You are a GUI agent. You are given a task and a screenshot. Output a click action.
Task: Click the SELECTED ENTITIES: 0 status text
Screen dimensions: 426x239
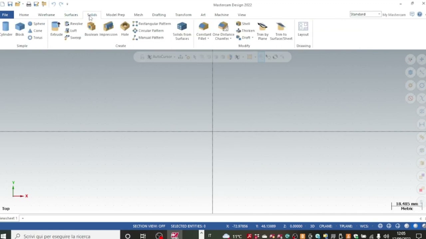pos(188,226)
